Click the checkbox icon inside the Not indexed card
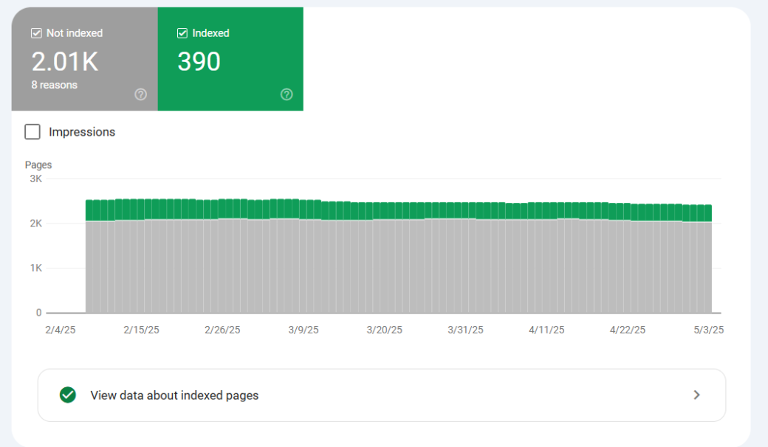The height and width of the screenshot is (447, 768). pos(35,32)
